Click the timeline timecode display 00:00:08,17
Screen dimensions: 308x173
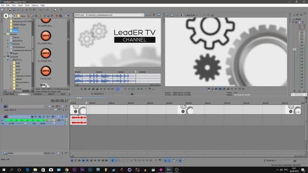point(59,101)
